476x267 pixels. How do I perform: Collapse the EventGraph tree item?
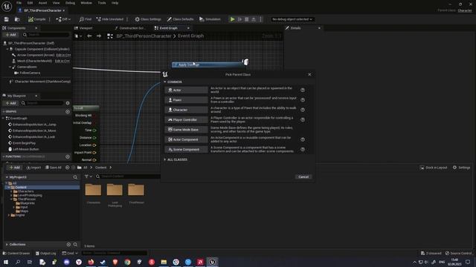4,119
